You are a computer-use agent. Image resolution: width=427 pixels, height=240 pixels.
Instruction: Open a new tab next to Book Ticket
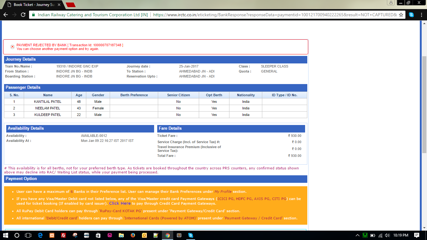click(71, 5)
